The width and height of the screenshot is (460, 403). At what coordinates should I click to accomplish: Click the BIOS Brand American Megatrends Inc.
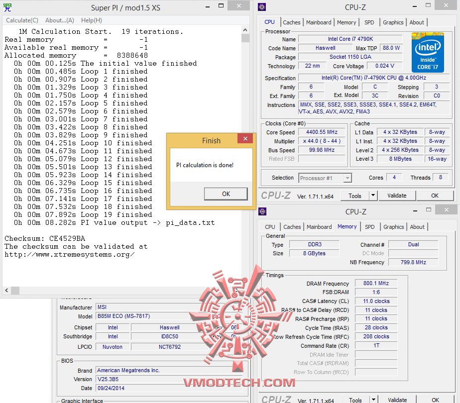click(x=170, y=371)
